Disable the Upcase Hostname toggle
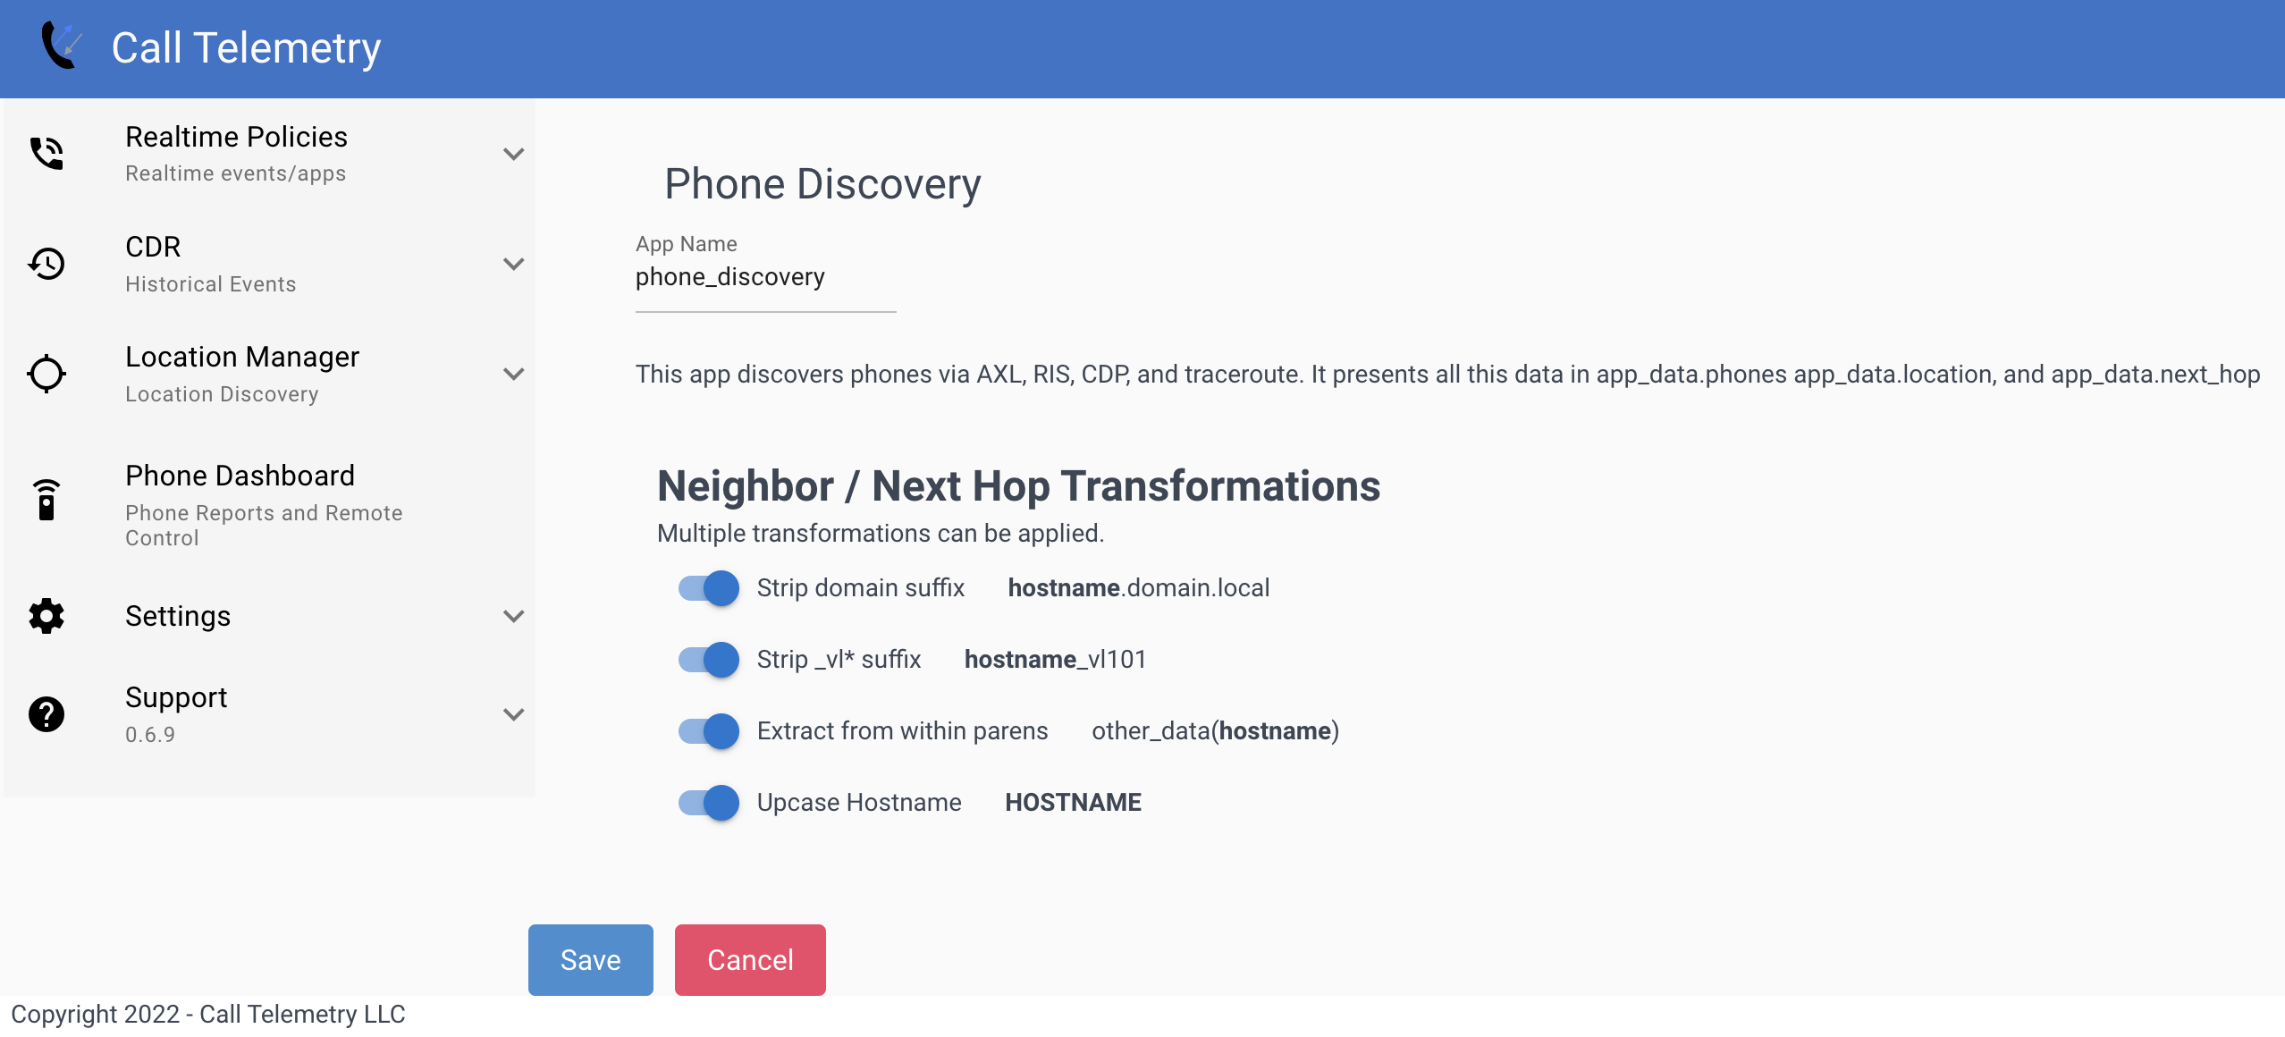 click(708, 802)
